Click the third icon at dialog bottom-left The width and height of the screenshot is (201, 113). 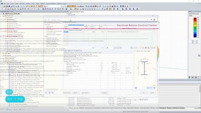click(x=52, y=93)
